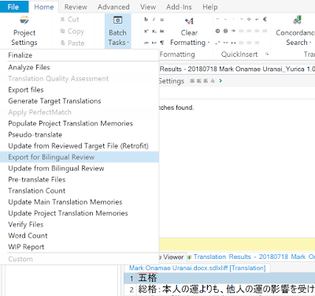Switch to the View ribbon tab
The height and width of the screenshot is (296, 315).
pos(148,7)
